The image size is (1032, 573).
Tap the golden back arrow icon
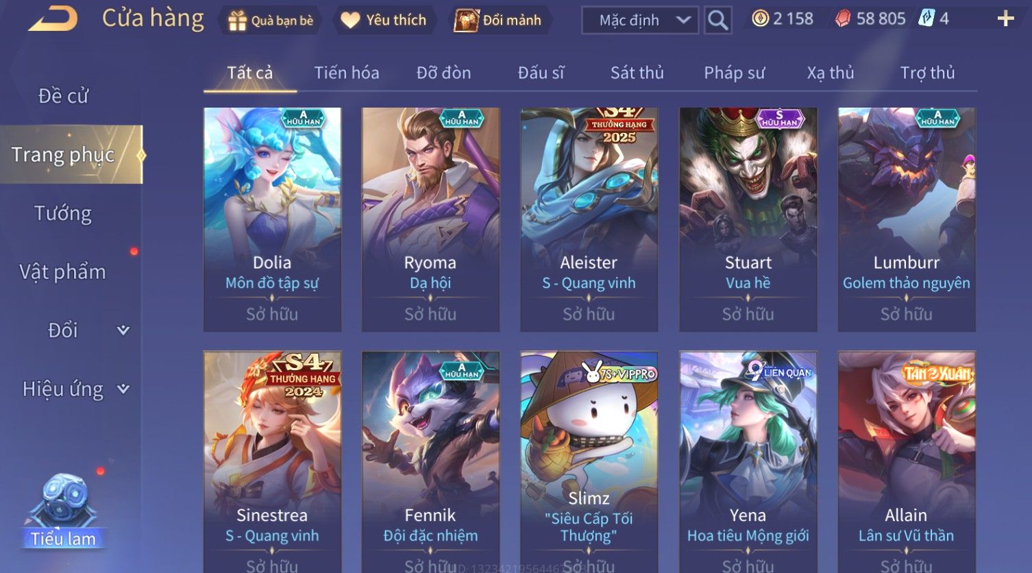point(53,19)
